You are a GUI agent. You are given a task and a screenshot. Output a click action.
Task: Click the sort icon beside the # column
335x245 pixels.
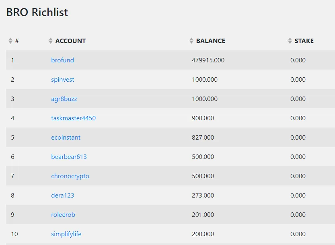point(10,40)
